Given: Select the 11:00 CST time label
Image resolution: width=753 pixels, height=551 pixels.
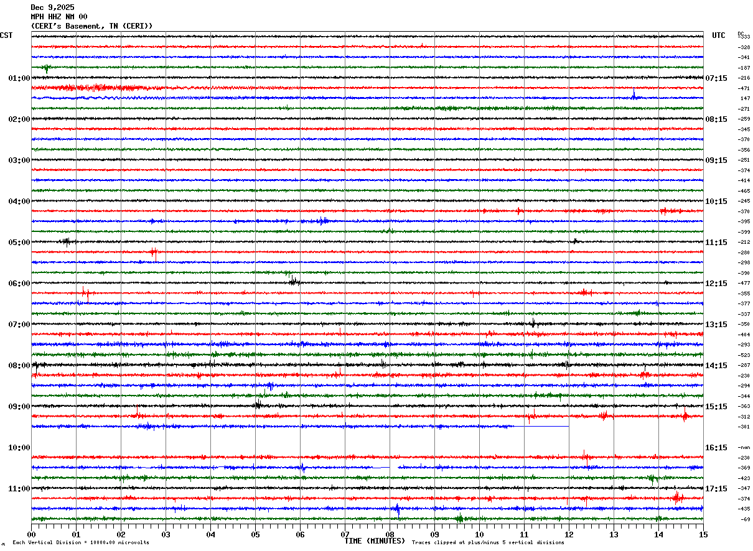Looking at the screenshot, I should 19,489.
